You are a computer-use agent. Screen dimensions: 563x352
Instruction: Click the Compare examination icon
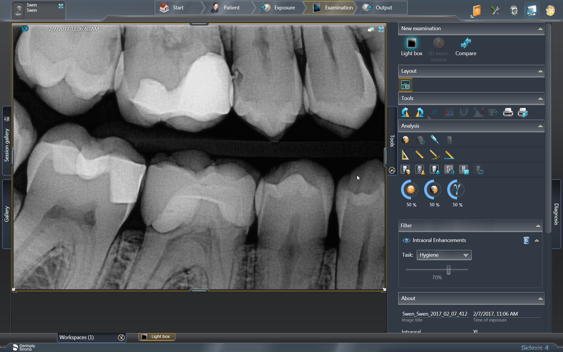click(x=466, y=43)
